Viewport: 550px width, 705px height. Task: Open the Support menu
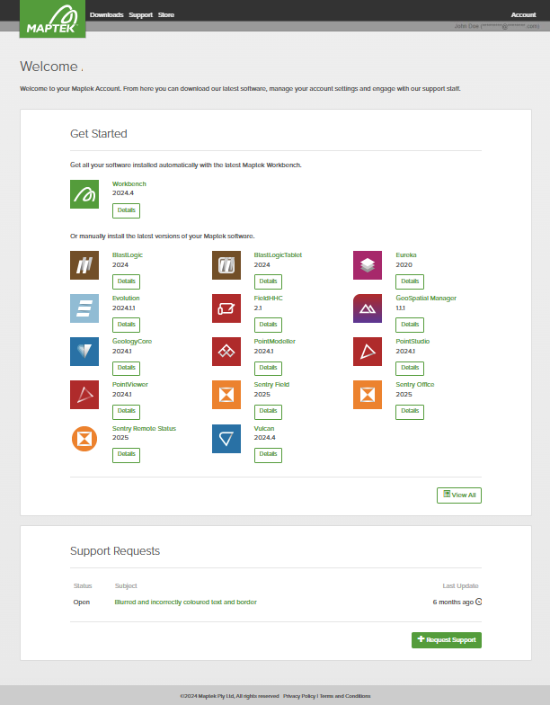140,14
